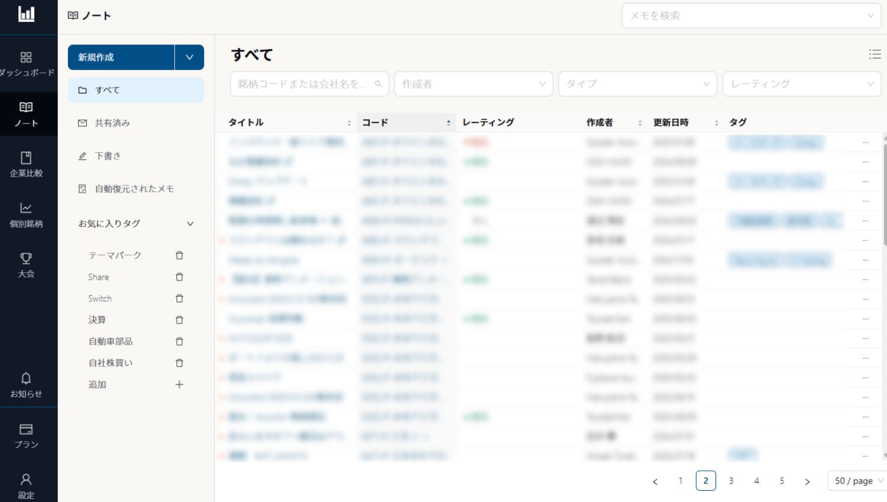Toggle list view icon at top right
Image resolution: width=887 pixels, height=502 pixels.
point(875,54)
